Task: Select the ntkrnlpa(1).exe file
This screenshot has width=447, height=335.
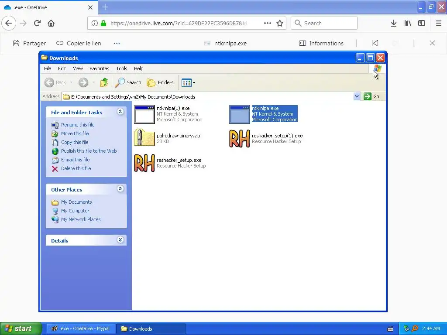Action: coord(168,114)
